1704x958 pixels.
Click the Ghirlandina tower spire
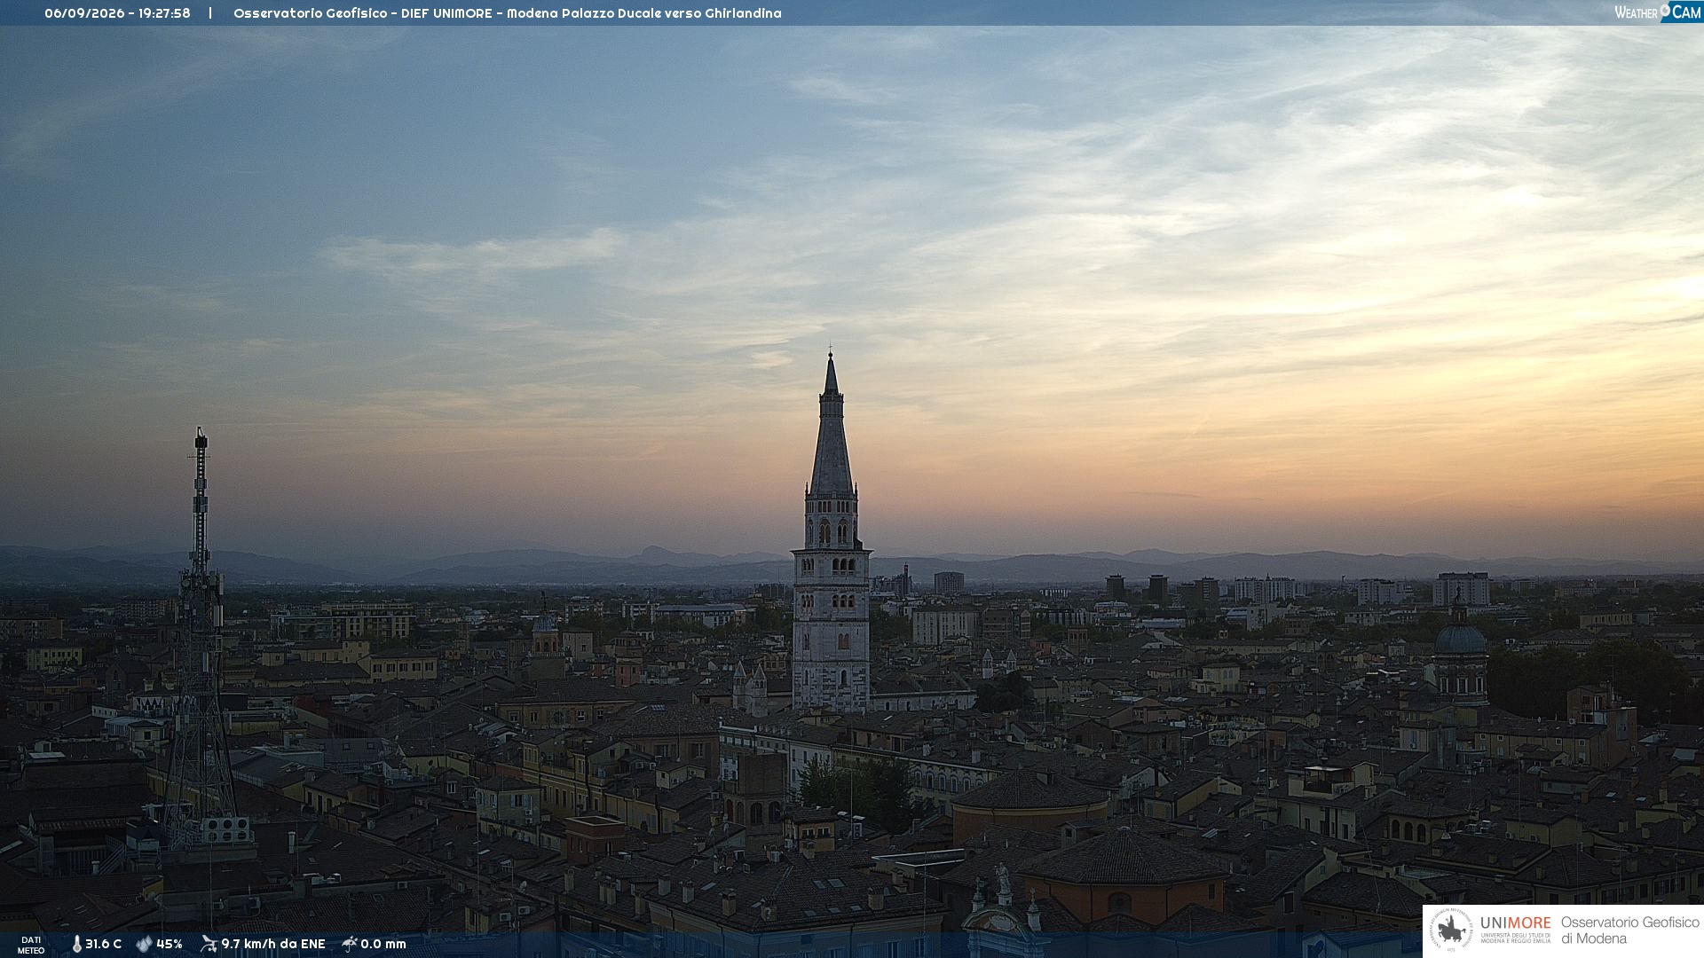(x=831, y=426)
